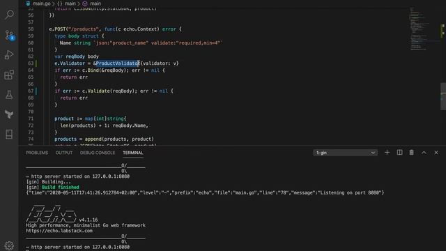Click 'var reqBody body' on line 62

(x=77, y=56)
